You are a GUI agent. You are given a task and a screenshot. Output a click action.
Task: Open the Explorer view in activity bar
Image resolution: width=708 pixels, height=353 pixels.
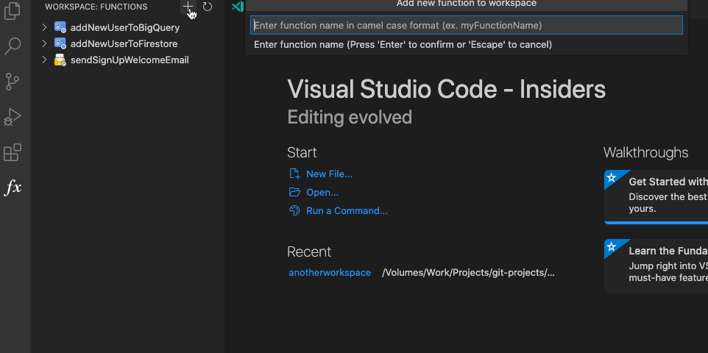pyautogui.click(x=13, y=11)
